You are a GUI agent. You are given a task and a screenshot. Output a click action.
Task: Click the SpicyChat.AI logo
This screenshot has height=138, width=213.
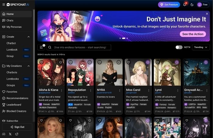tap(18, 5)
